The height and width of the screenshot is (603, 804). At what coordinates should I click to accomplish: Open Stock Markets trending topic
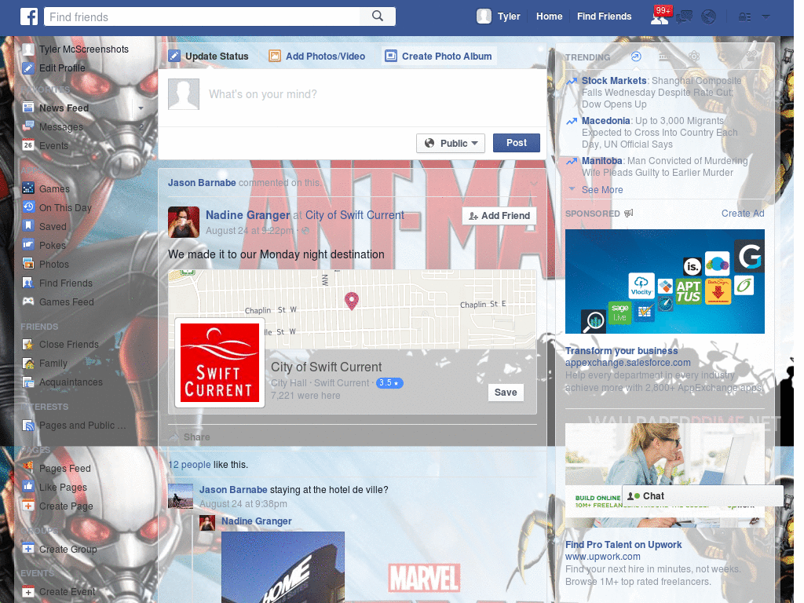pyautogui.click(x=614, y=81)
